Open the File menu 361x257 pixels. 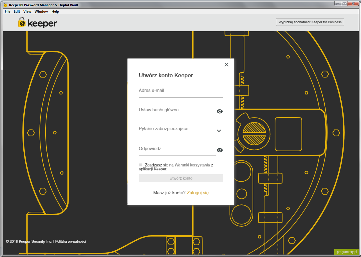pos(8,12)
